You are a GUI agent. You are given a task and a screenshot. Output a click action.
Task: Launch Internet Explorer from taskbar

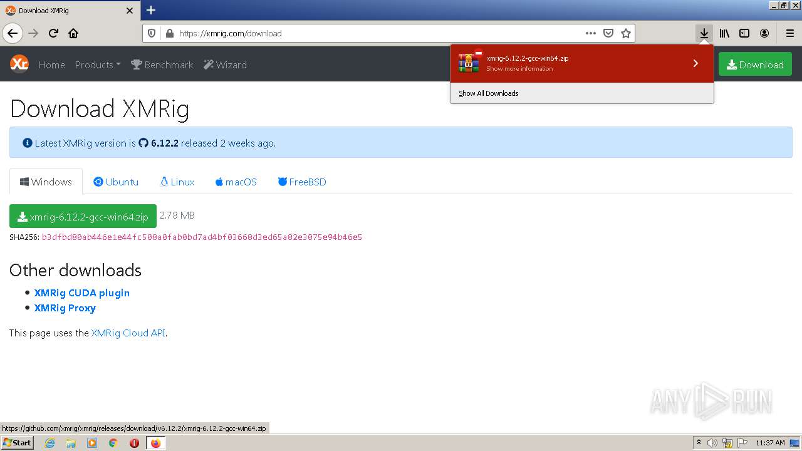click(49, 443)
